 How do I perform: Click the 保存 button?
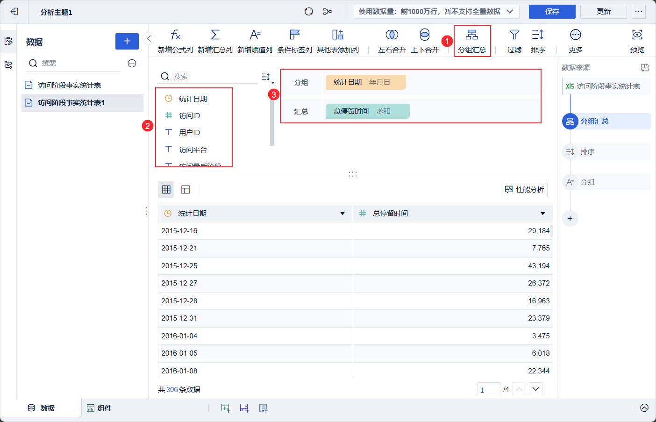click(552, 12)
